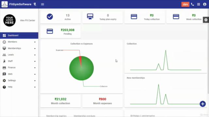Switch to Membership expiries tab
The width and height of the screenshot is (209, 117).
coord(56,116)
